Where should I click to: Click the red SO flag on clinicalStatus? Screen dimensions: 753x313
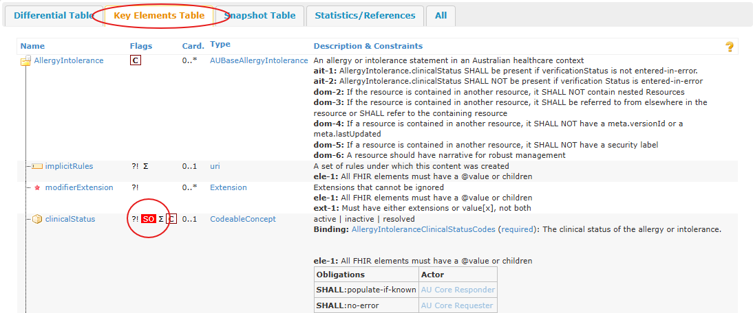tap(148, 220)
